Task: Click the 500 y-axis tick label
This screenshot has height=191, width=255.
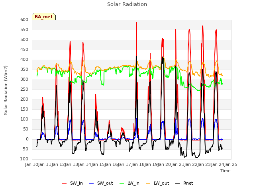Action: point(24,40)
